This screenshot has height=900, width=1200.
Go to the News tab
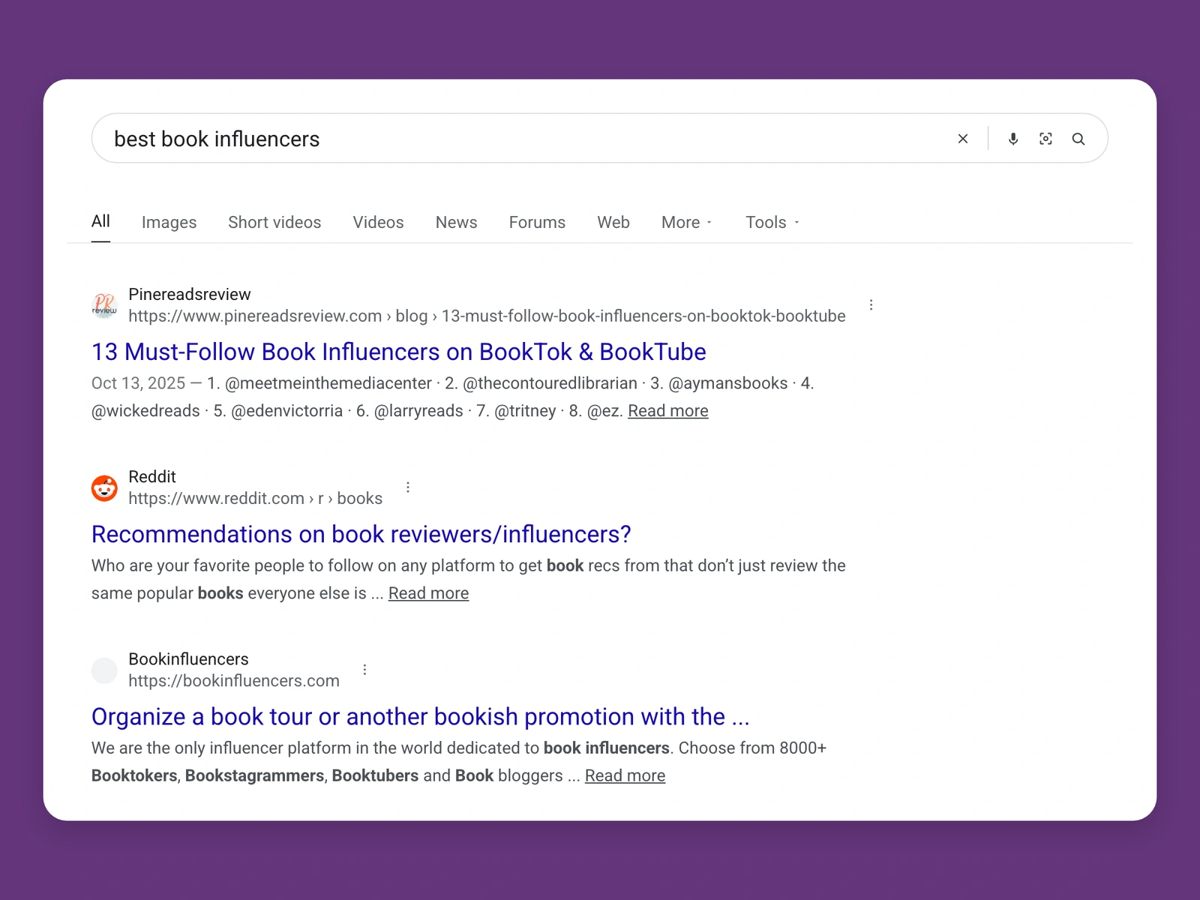[x=456, y=222]
